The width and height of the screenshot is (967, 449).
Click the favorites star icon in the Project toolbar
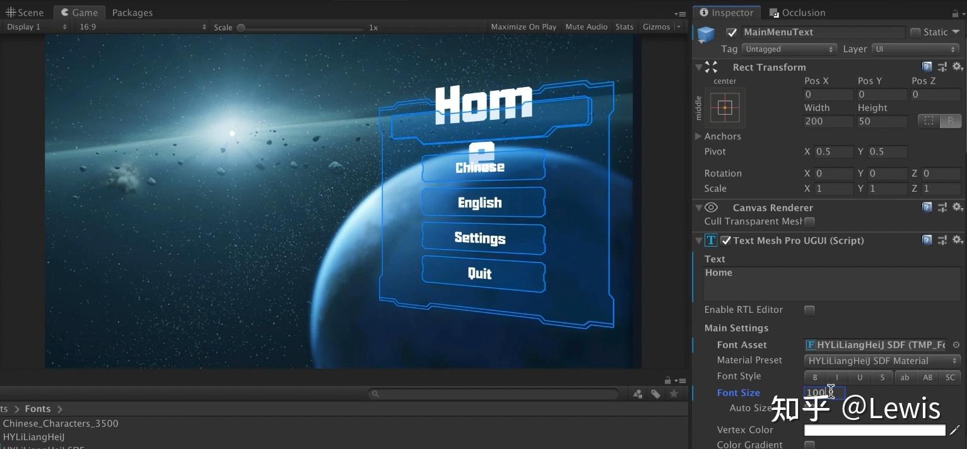point(674,393)
